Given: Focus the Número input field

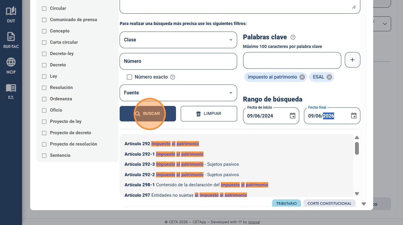Looking at the screenshot, I should pos(178,61).
